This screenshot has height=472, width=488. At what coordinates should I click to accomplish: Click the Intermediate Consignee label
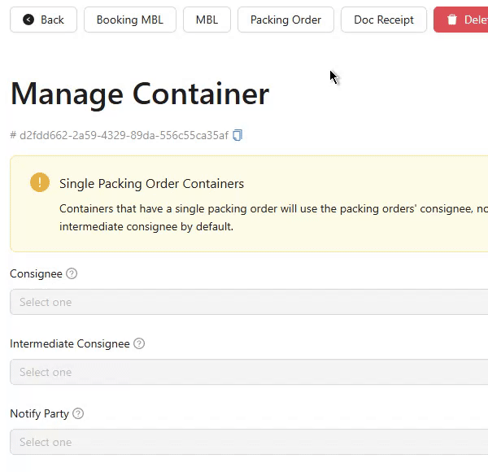pos(70,343)
